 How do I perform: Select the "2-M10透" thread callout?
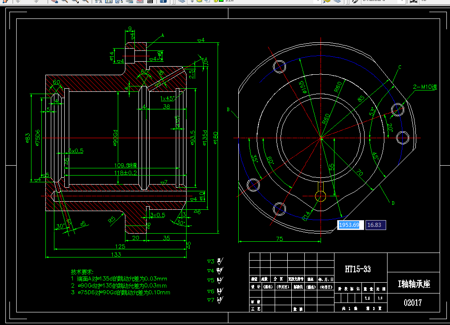coord(425,87)
